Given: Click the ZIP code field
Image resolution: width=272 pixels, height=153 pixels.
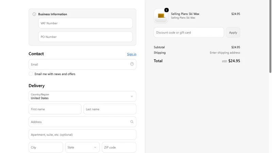Looking at the screenshot, I should coord(119,147).
